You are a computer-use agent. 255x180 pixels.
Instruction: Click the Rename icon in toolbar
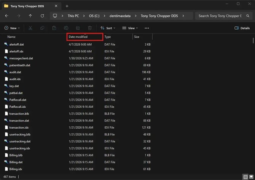(x=66, y=28)
